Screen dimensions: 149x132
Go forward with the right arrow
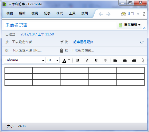(x=108, y=14)
